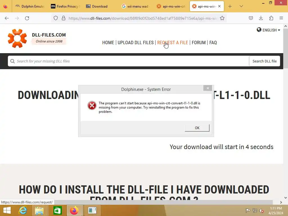This screenshot has height=216, width=288.
Task: Open a new browser tab
Action: click(230, 6)
